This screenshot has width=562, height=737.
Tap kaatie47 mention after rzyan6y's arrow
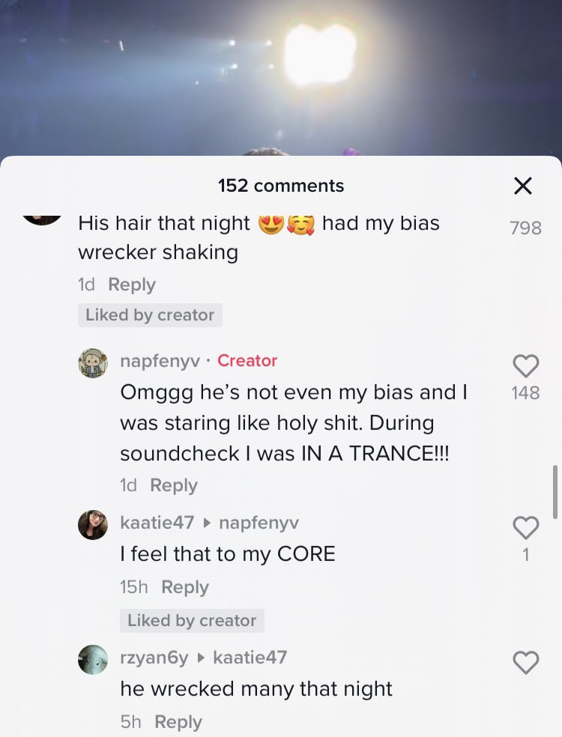[x=250, y=657]
